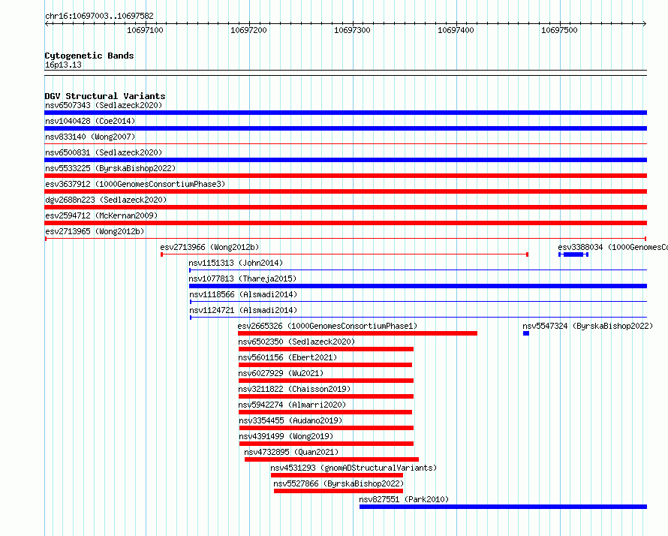The height and width of the screenshot is (536, 668).
Task: Open nsv1118566 (Alsmadi2014) variant
Action: pos(243,294)
